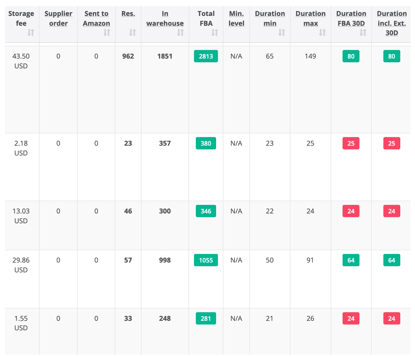This screenshot has width=415, height=357.
Task: Click the green 2813 Total FBA badge
Action: pos(206,56)
